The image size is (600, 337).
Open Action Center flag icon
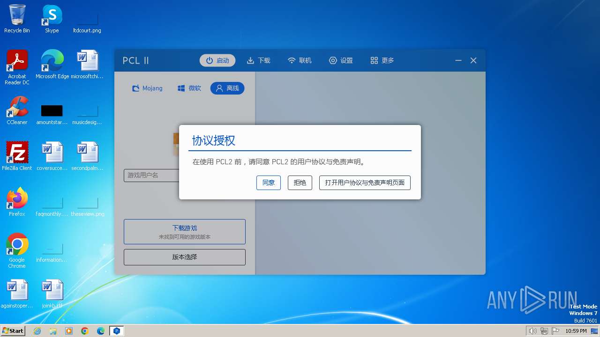[555, 331]
